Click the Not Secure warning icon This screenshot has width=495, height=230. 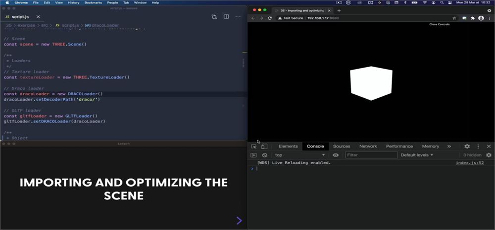280,18
